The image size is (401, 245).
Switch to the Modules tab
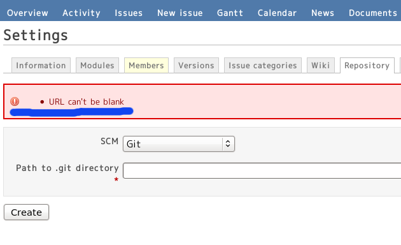pos(97,65)
